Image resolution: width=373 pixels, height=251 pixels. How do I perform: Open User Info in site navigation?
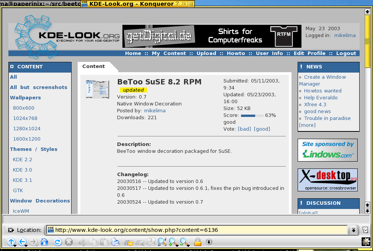(x=269, y=53)
